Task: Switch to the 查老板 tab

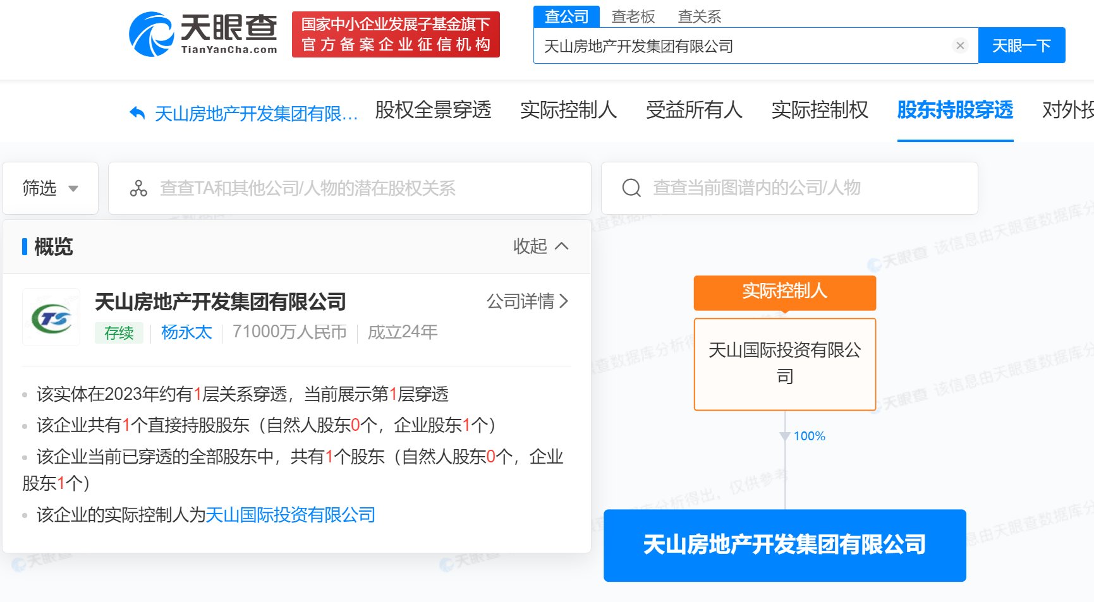Action: tap(632, 16)
